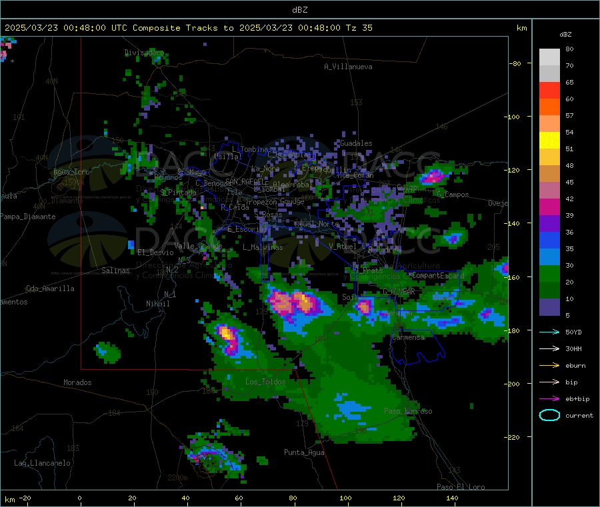Click the El_Desvio place label
Image resolution: width=600 pixels, height=507 pixels.
156,253
